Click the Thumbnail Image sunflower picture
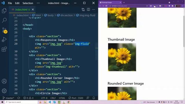The width and height of the screenshot is (185, 104). point(122,57)
